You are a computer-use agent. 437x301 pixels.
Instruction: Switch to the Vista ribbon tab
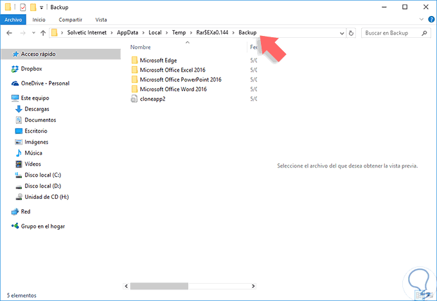click(x=101, y=19)
